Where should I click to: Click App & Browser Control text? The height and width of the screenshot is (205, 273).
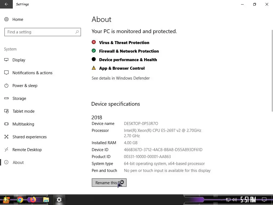click(122, 68)
